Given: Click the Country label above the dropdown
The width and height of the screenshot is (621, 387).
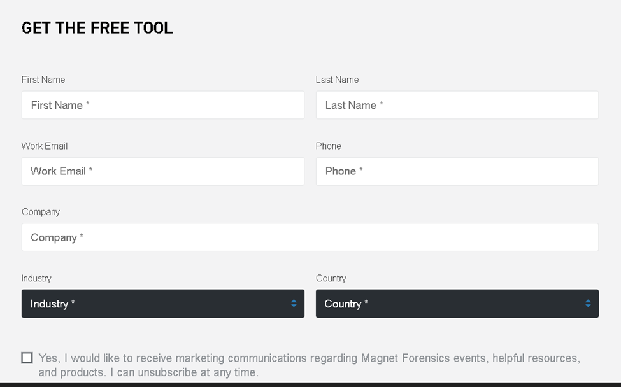Looking at the screenshot, I should 331,278.
